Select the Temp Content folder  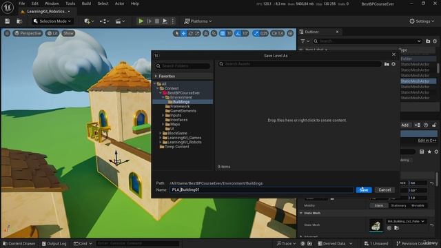pyautogui.click(x=176, y=147)
